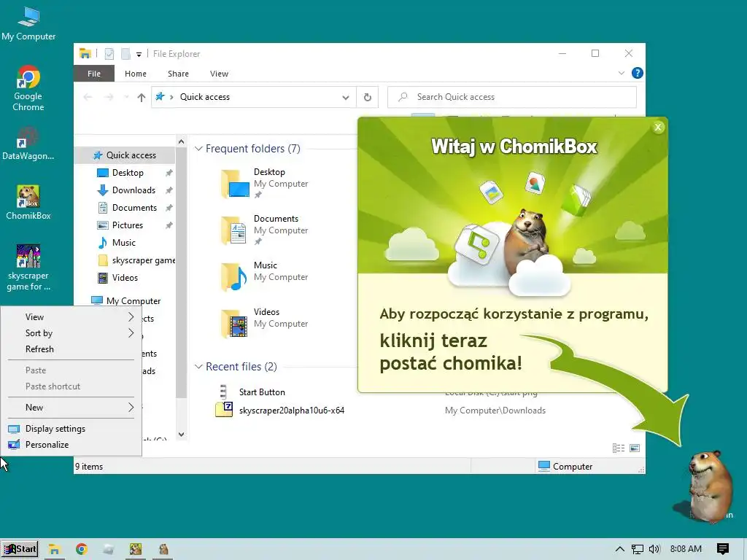Viewport: 747px width, 560px height.
Task: Open the DataWagon desktop shortcut
Action: (x=28, y=144)
